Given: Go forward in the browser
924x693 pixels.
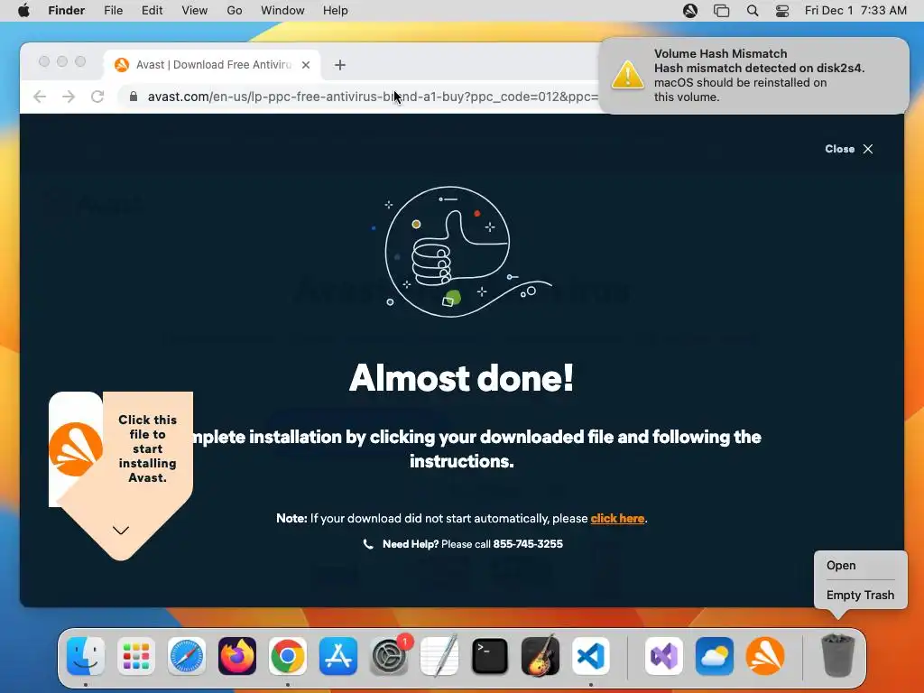Looking at the screenshot, I should coord(69,97).
